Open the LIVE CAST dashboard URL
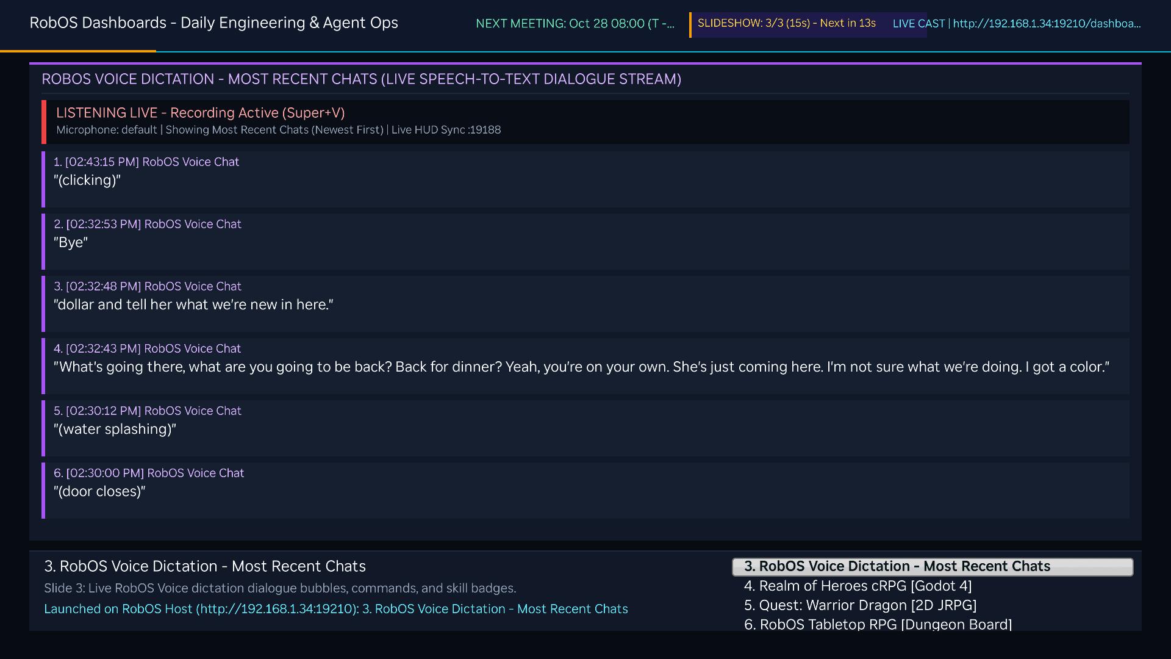Viewport: 1171px width, 659px height. pos(1017,23)
